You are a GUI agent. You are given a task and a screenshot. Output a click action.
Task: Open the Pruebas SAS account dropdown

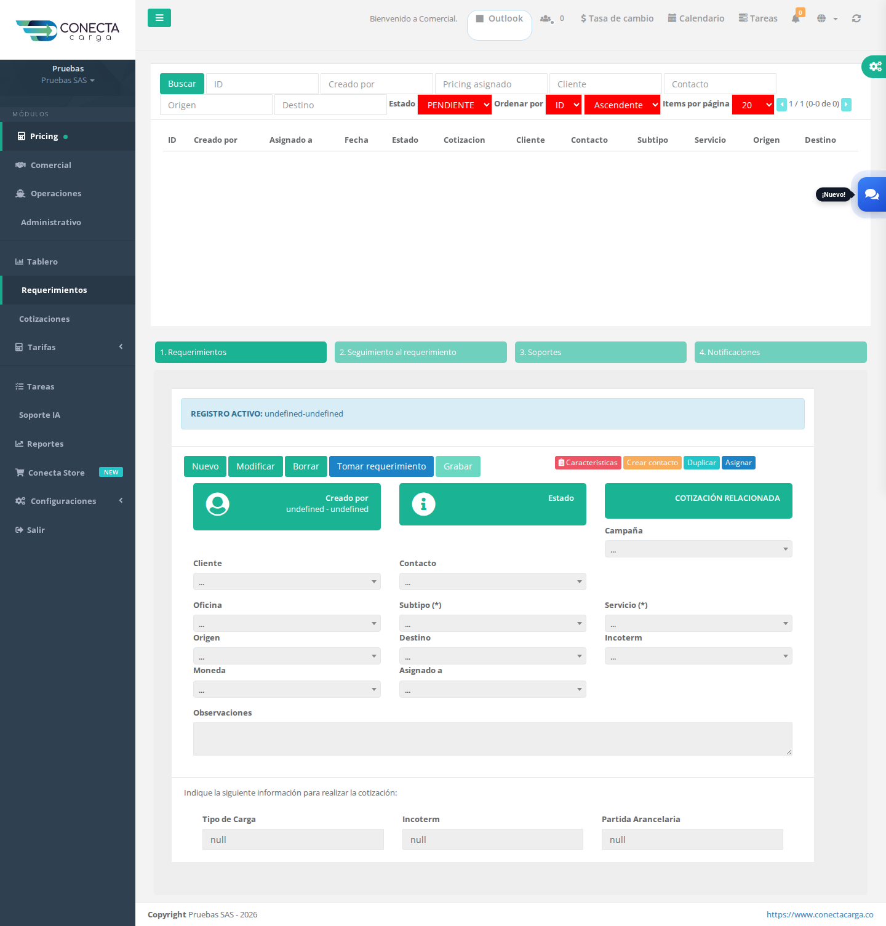click(68, 81)
